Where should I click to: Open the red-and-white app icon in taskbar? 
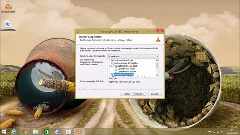click(x=68, y=132)
